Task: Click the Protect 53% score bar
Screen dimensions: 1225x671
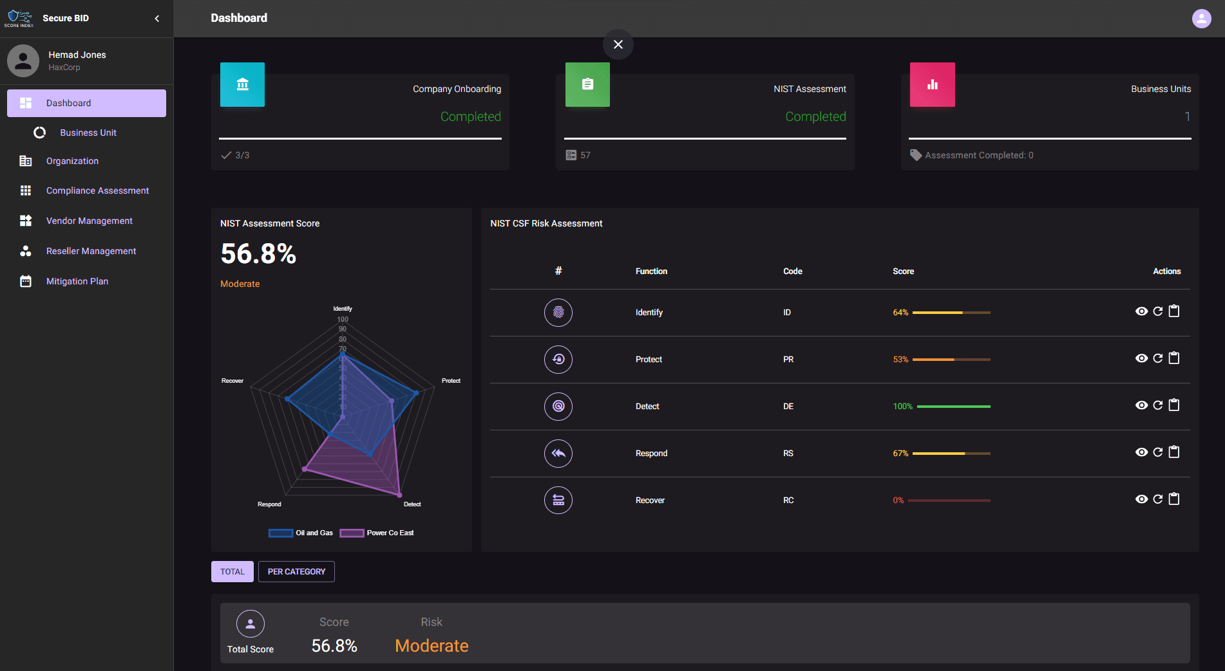Action: coord(951,360)
